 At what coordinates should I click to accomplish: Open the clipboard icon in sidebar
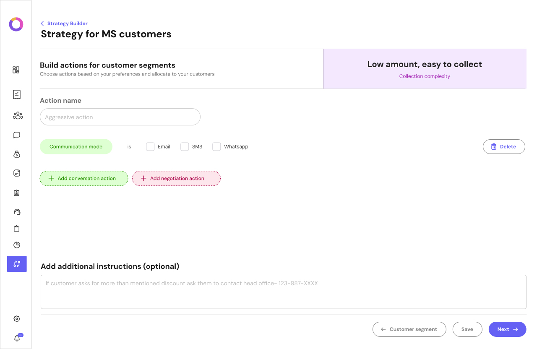click(x=16, y=228)
